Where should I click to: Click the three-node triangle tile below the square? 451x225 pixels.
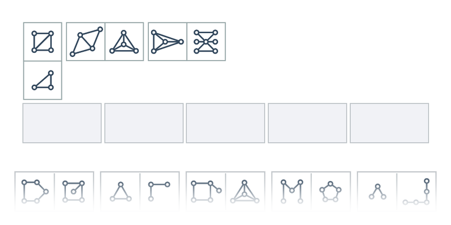point(43,80)
